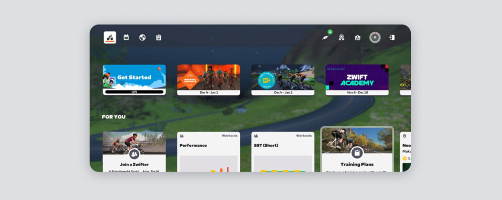
Task: Open the Zwift Academy banner
Action: (x=357, y=80)
